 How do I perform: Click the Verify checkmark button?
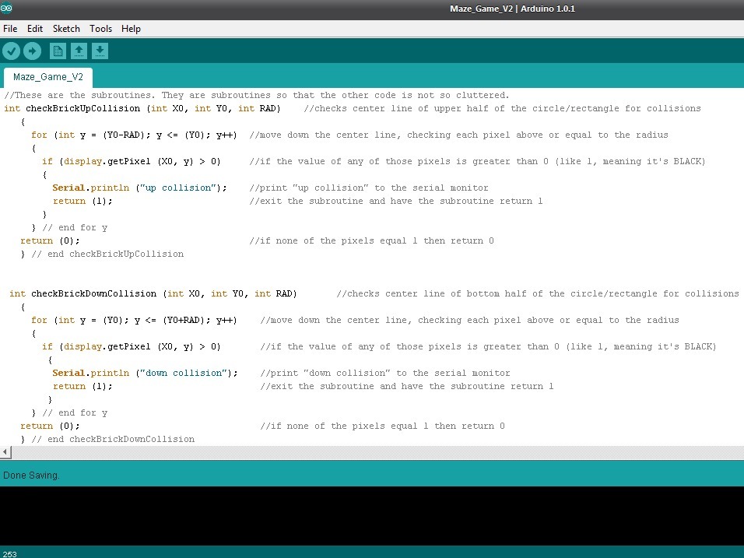click(x=11, y=51)
